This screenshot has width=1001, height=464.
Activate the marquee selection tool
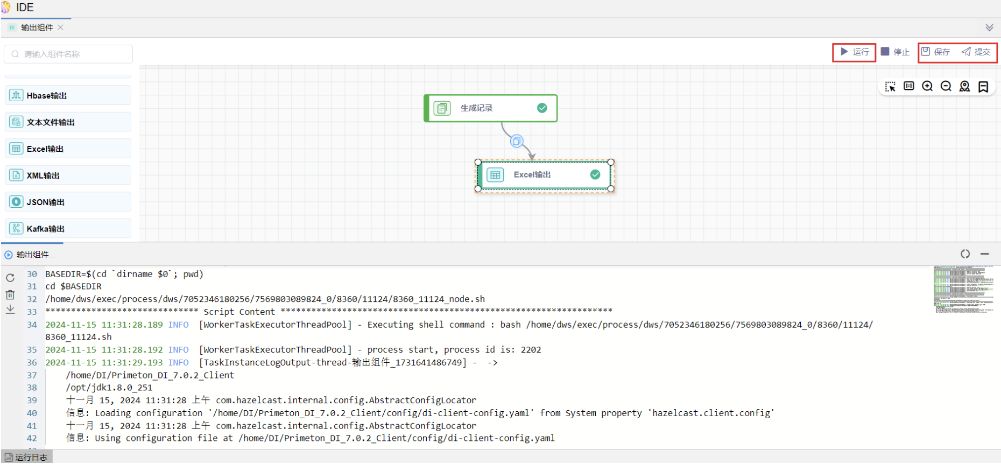[890, 86]
